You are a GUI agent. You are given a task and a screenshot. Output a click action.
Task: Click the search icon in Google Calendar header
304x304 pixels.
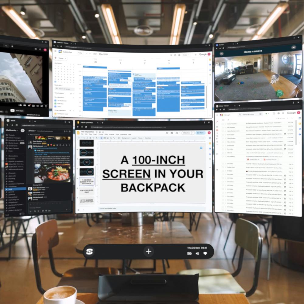click(x=171, y=55)
